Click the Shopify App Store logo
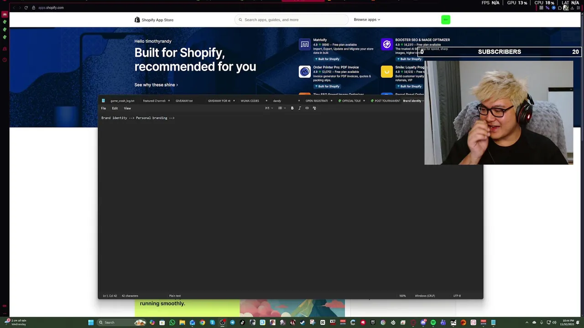The width and height of the screenshot is (584, 328). click(x=154, y=20)
